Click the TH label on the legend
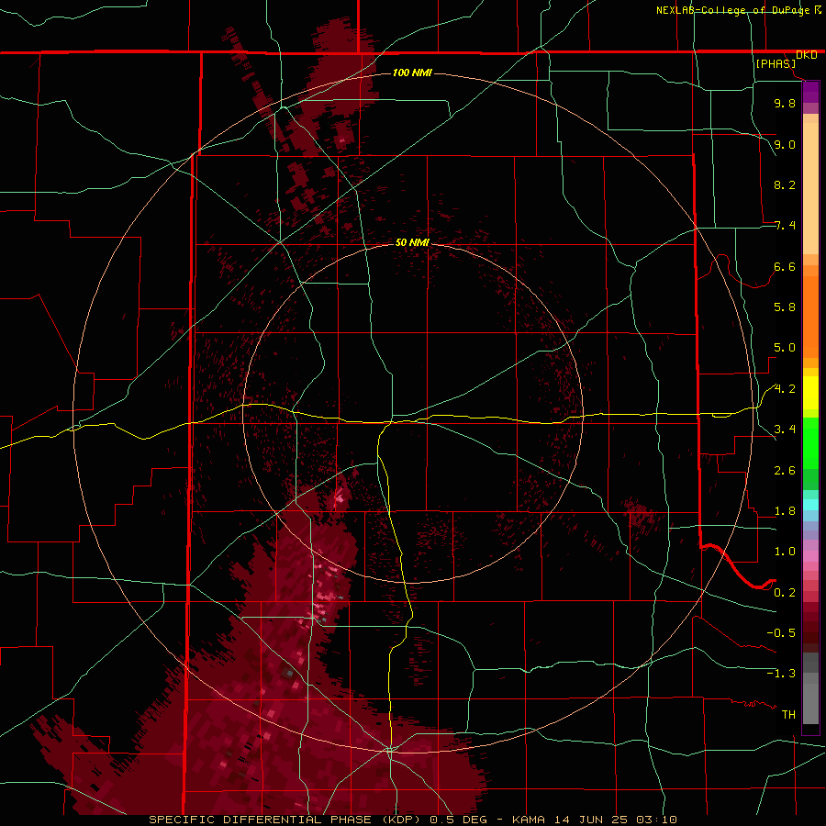826x826 pixels. (x=788, y=715)
